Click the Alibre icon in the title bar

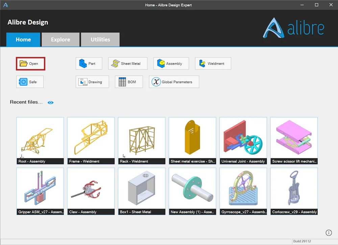tap(6, 5)
